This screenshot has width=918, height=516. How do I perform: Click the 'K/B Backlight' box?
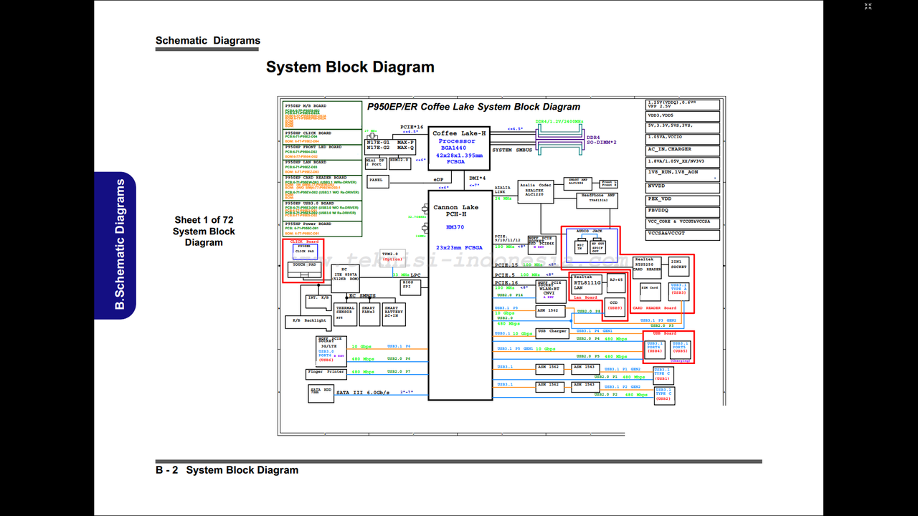308,321
